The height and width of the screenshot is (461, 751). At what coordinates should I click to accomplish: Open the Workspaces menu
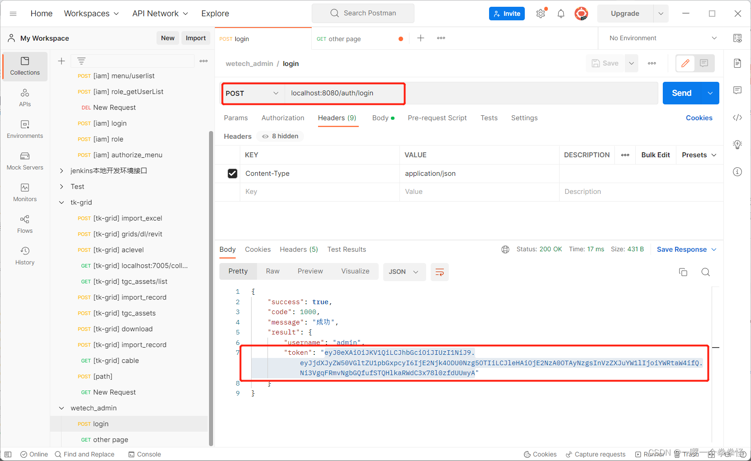click(91, 14)
